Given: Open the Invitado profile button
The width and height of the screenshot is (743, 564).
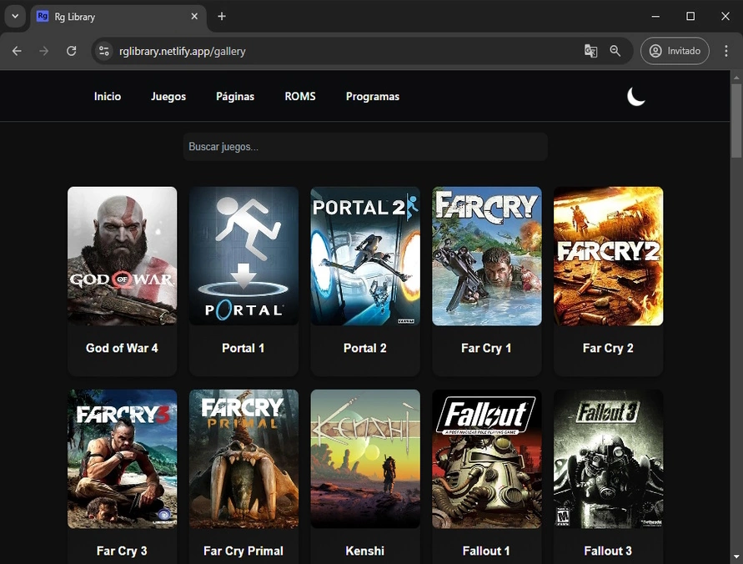Looking at the screenshot, I should 675,51.
